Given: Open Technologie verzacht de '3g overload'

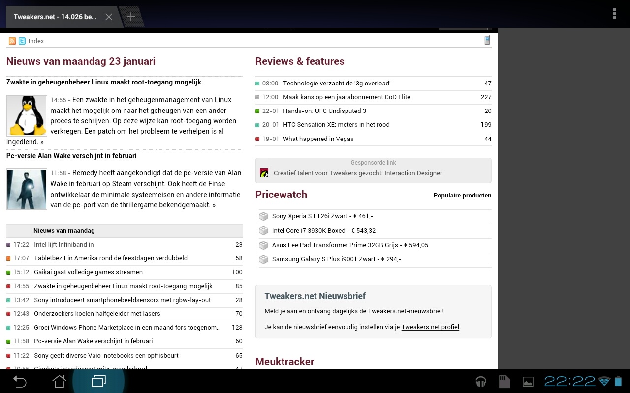Looking at the screenshot, I should click(337, 83).
